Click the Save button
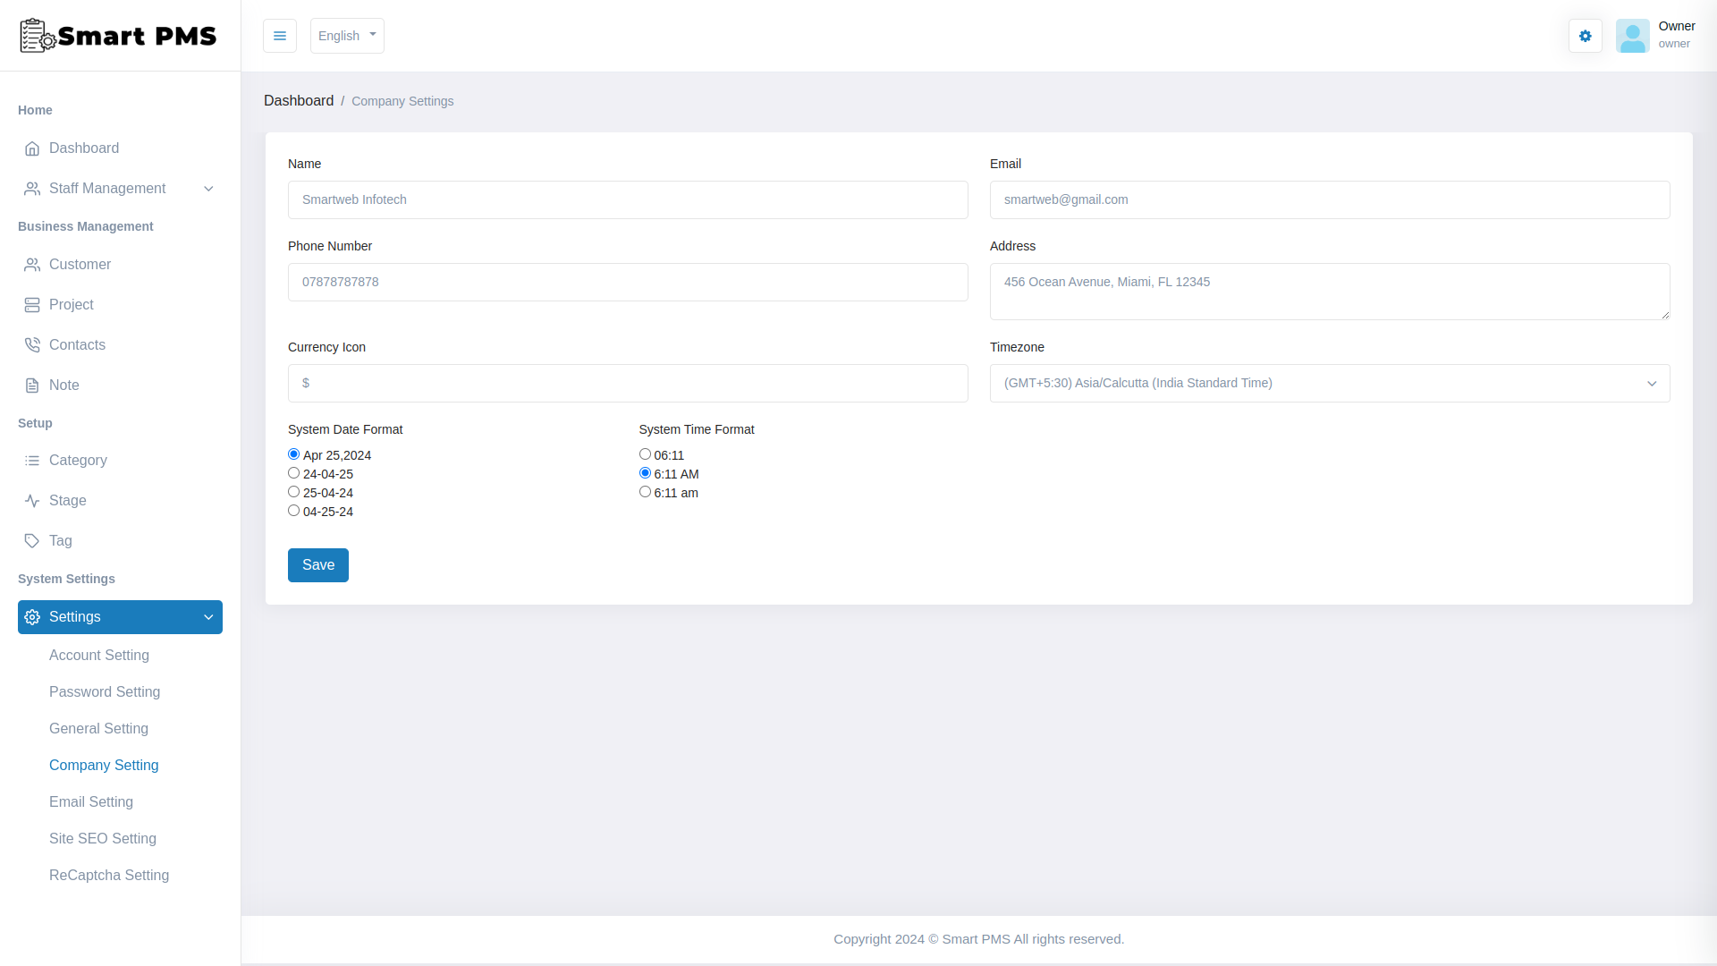The height and width of the screenshot is (966, 1717). click(317, 565)
